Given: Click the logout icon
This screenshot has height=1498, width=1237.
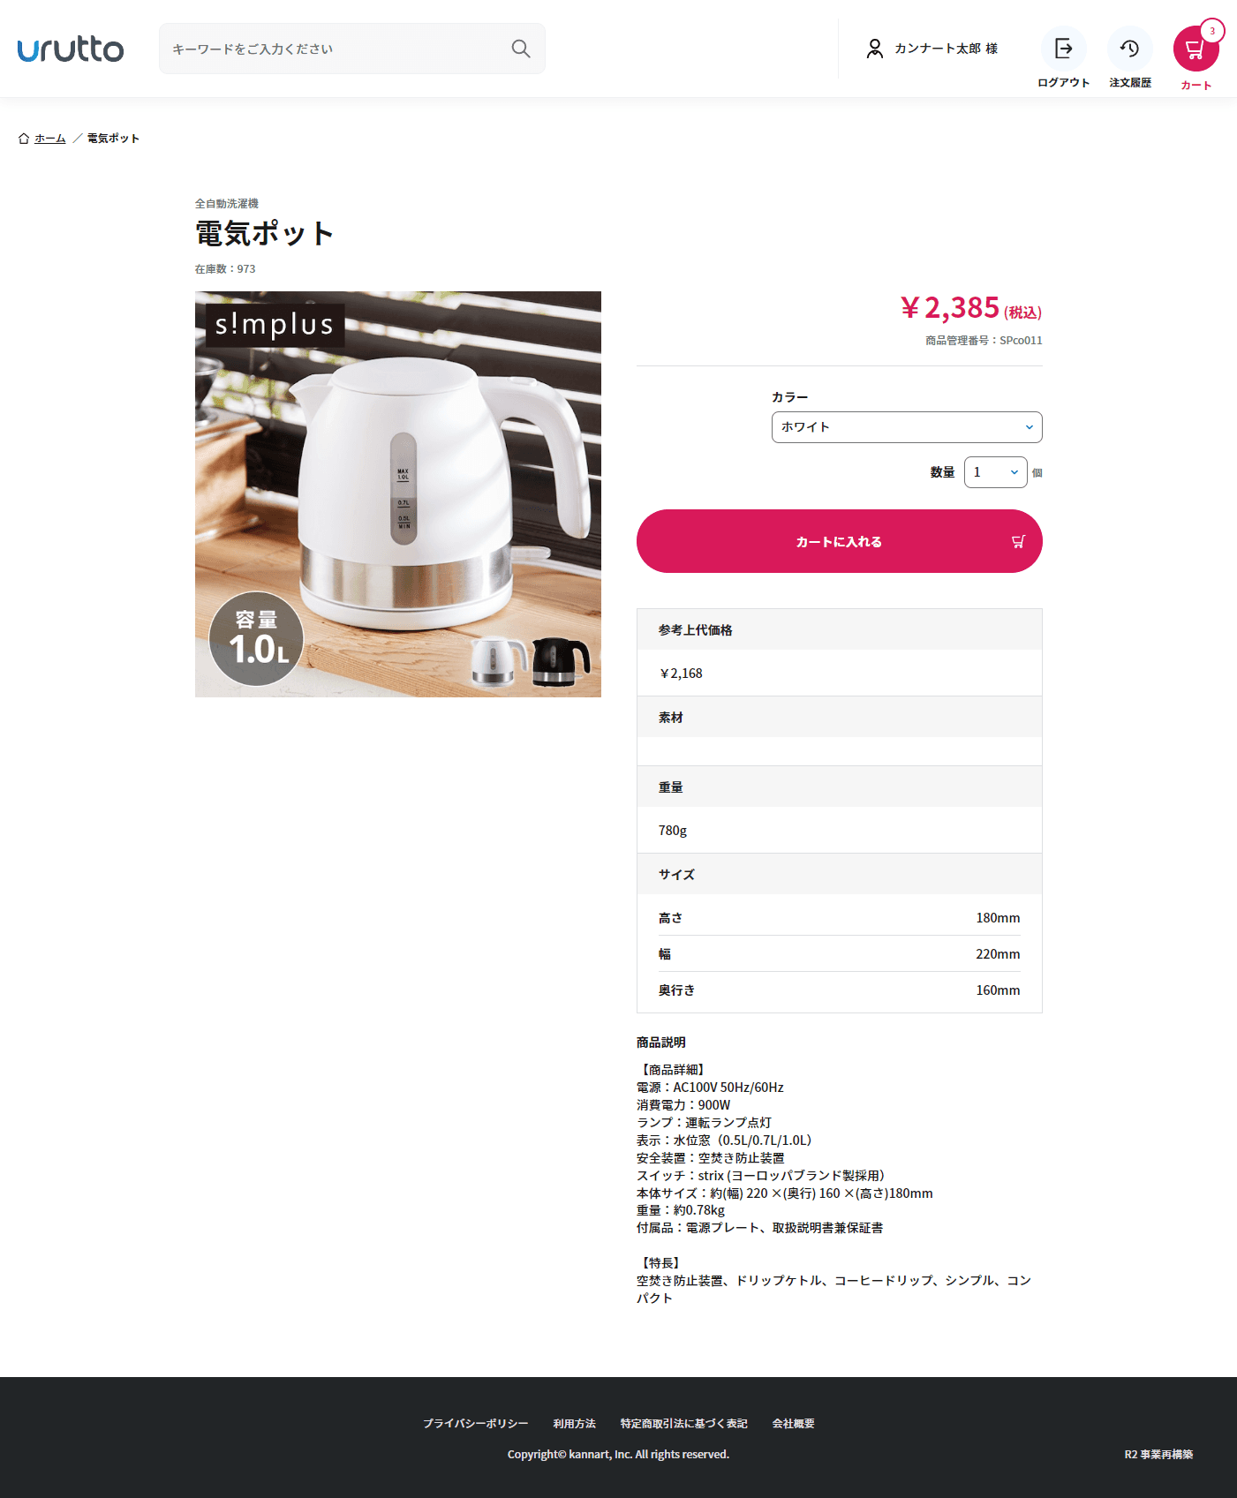Looking at the screenshot, I should point(1063,49).
